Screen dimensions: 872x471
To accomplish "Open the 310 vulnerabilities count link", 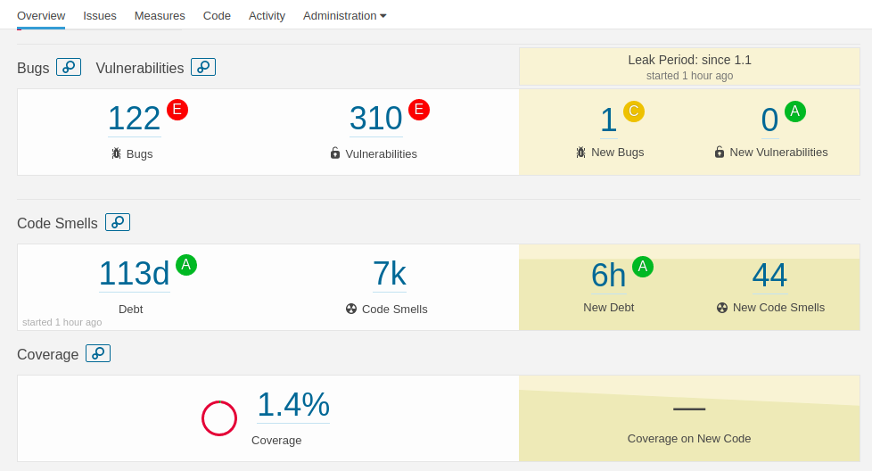I will [x=375, y=119].
